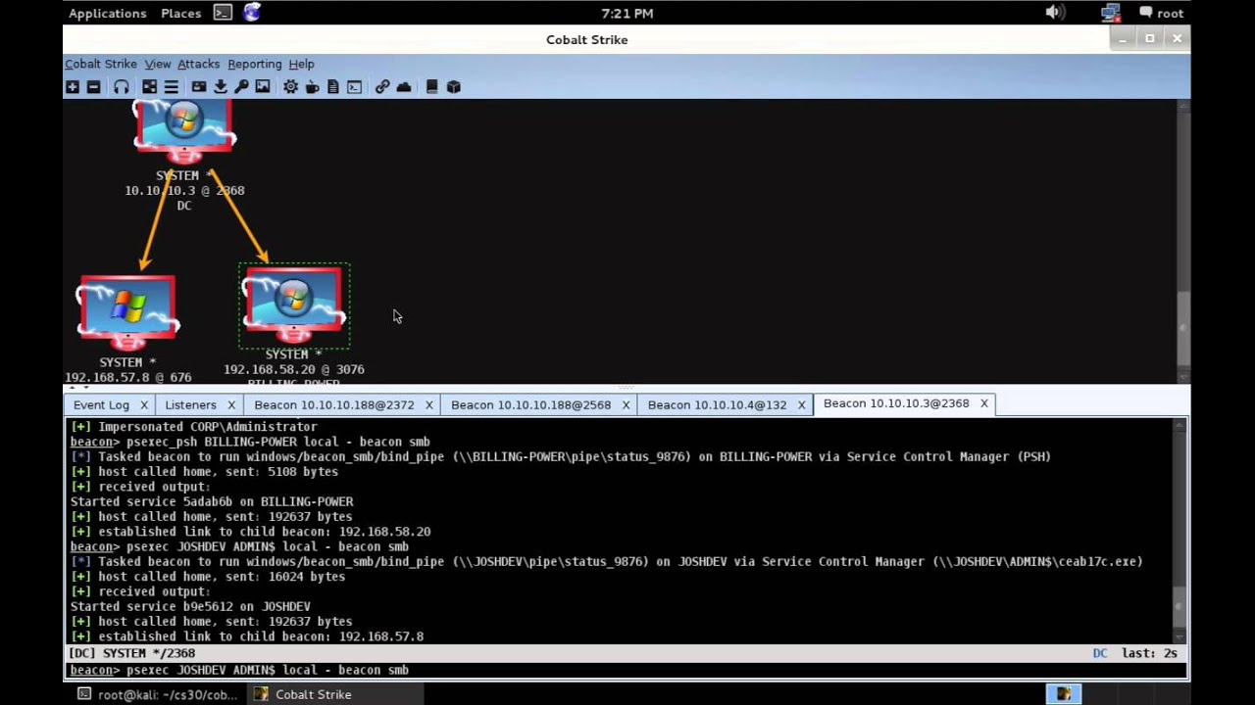Close the Event Log tab
1255x705 pixels.
click(144, 404)
